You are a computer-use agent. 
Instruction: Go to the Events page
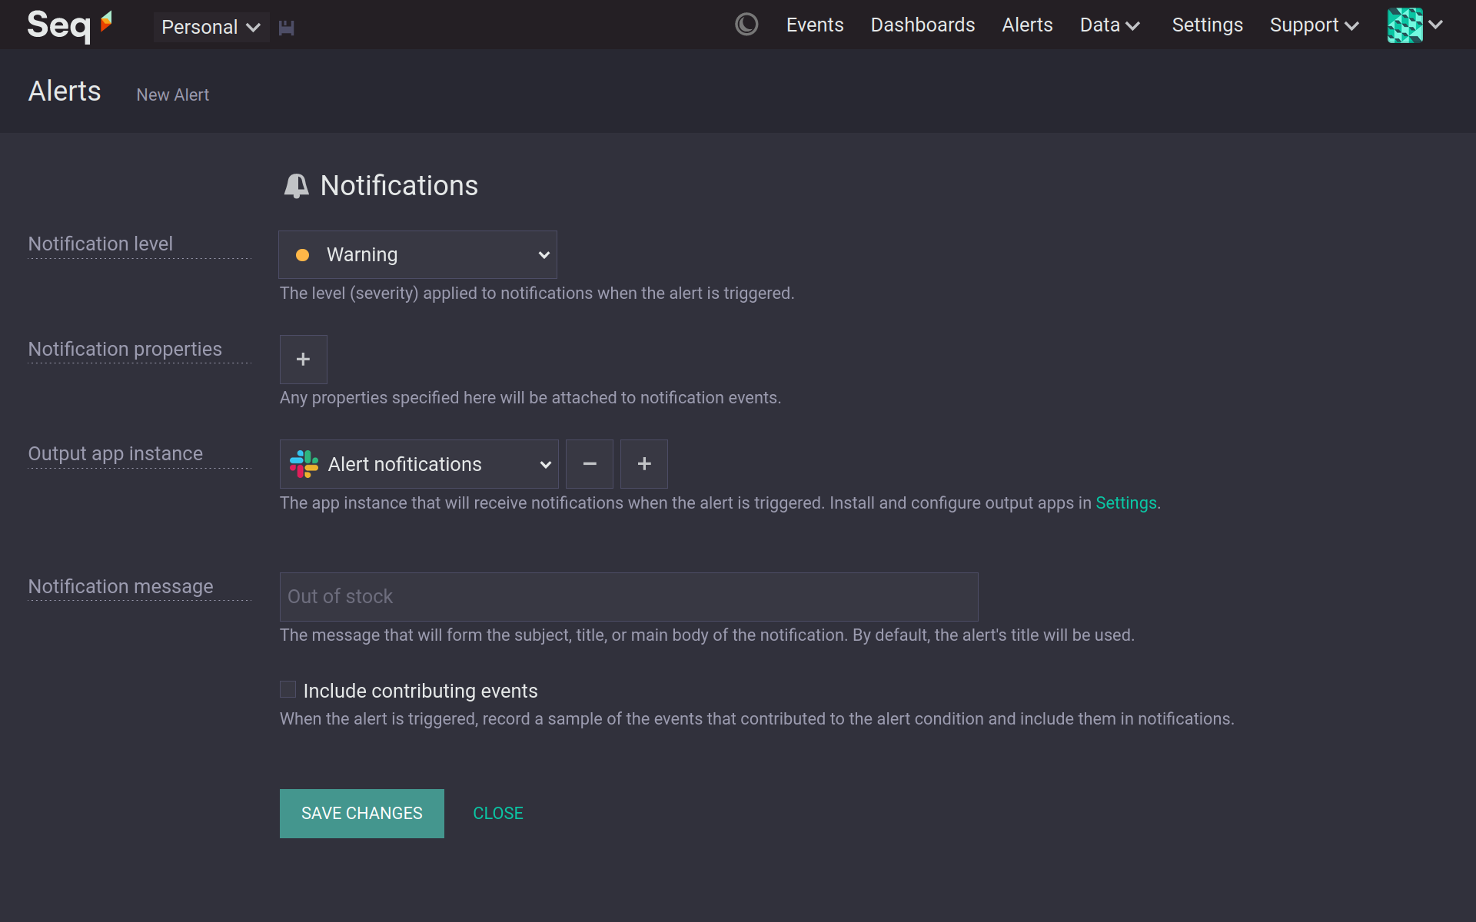click(815, 25)
